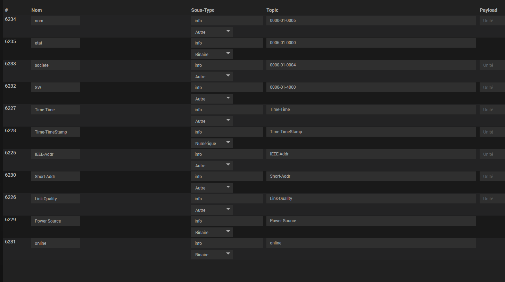The image size is (505, 282).
Task: Open the Autre dropdown for IEEE-Addr
Action: click(212, 166)
